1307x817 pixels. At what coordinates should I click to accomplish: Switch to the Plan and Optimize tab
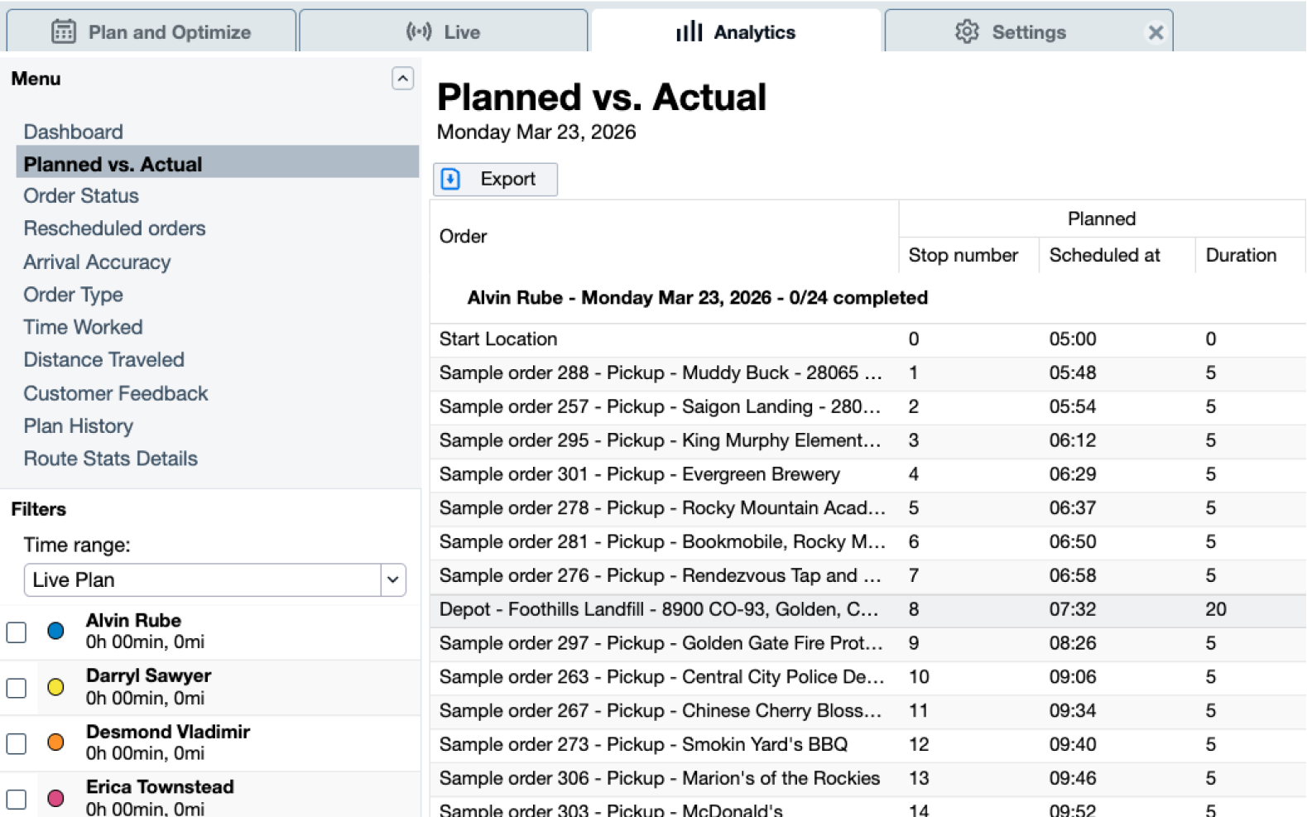coord(152,31)
